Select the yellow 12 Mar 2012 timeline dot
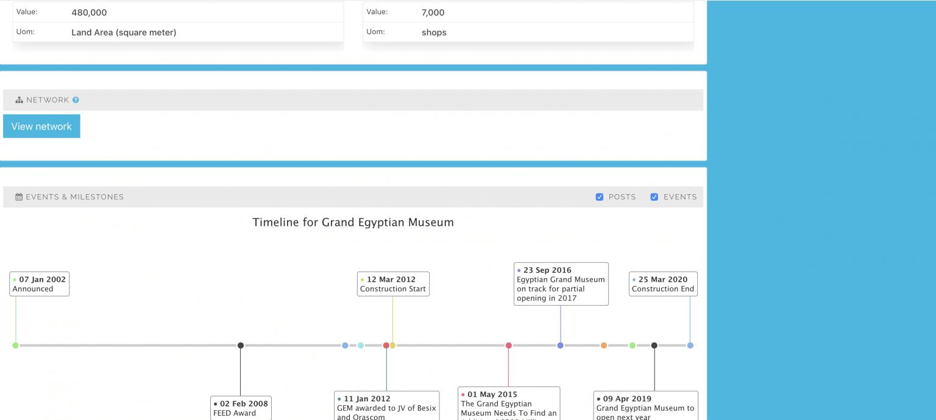 (393, 345)
